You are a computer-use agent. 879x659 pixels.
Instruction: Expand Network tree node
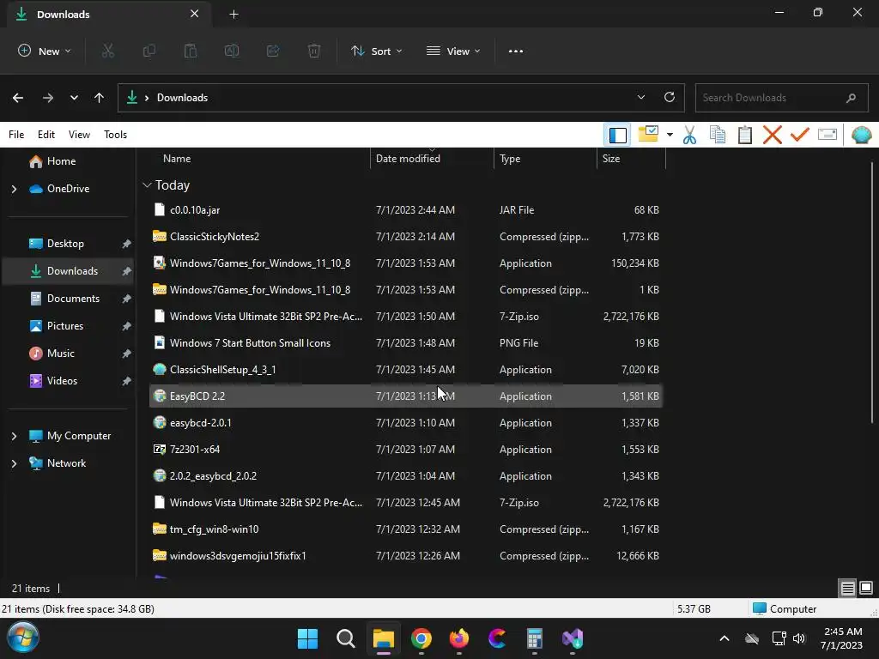pyautogui.click(x=14, y=463)
